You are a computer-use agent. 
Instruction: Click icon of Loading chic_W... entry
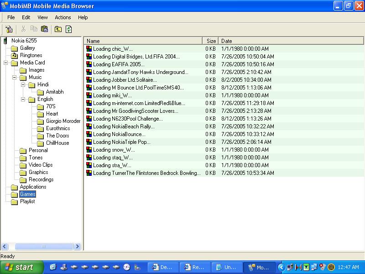[x=89, y=49]
